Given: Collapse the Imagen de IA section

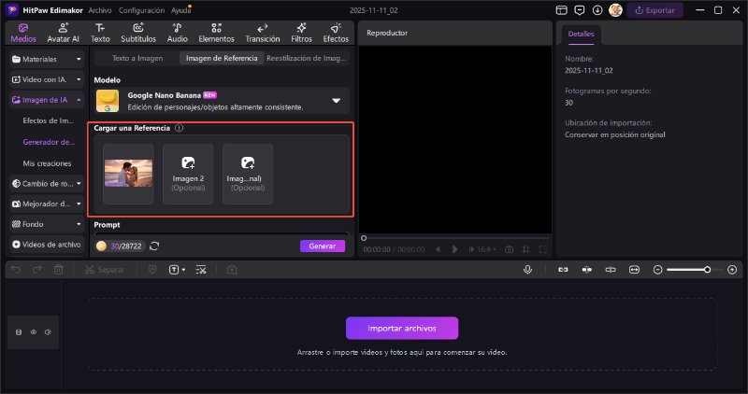Looking at the screenshot, I should tap(47, 100).
